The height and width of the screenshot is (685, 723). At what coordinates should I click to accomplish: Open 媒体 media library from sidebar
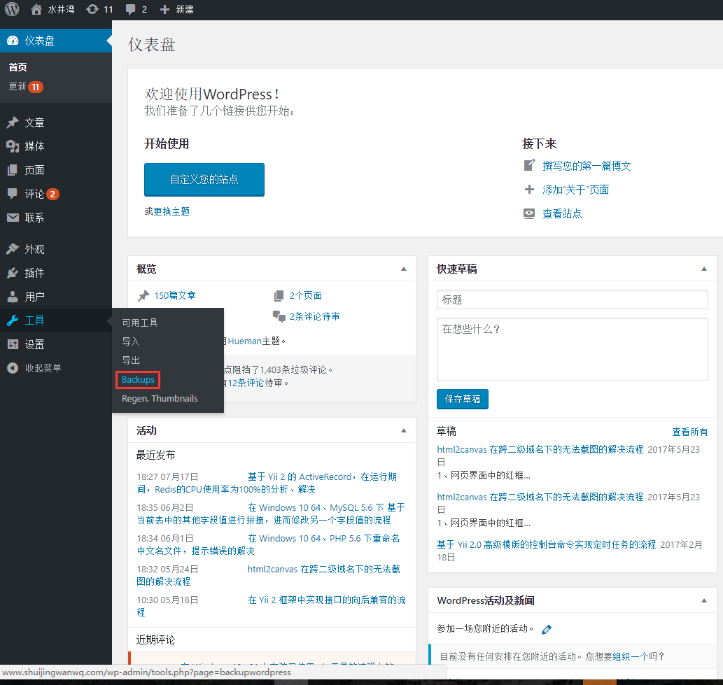click(x=34, y=146)
